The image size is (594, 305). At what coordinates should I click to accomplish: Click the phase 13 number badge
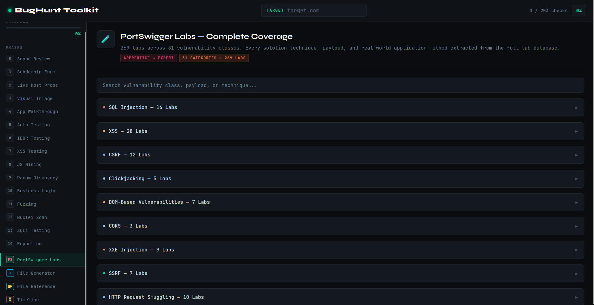point(10,230)
